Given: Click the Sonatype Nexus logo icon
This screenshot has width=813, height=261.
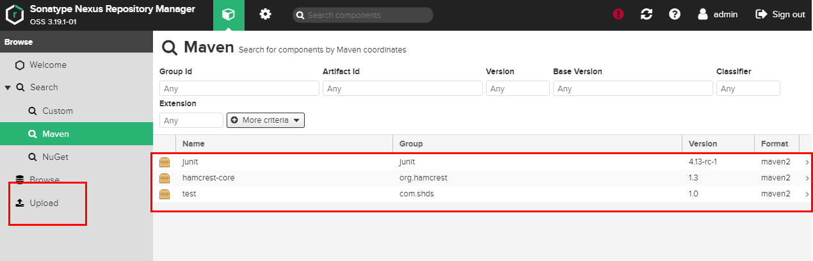Looking at the screenshot, I should click(x=13, y=15).
